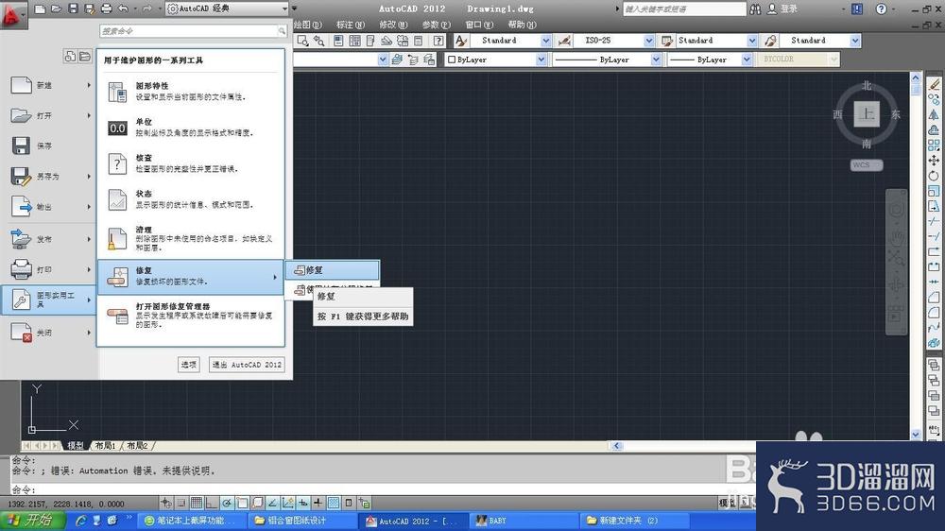Click the open documents icon in application menu
The height and width of the screenshot is (531, 945).
[x=84, y=56]
